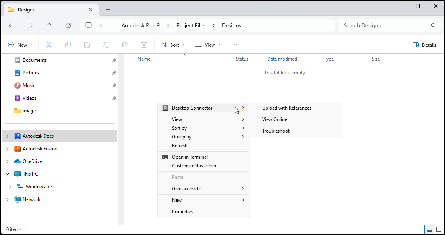Click the Search Designs input field

pos(384,25)
